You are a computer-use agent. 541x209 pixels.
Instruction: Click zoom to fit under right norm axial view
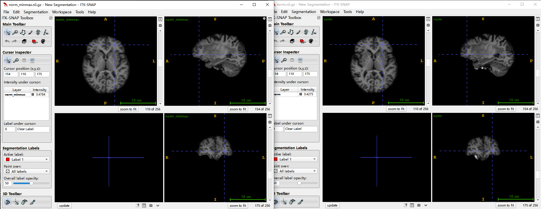[396, 109]
